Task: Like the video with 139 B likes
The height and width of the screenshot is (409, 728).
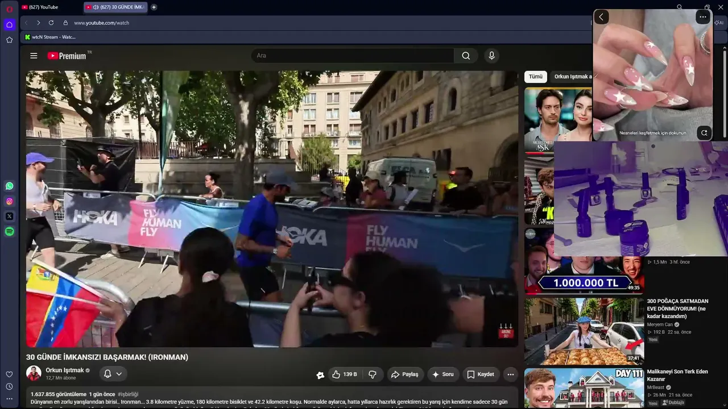Action: coord(345,374)
